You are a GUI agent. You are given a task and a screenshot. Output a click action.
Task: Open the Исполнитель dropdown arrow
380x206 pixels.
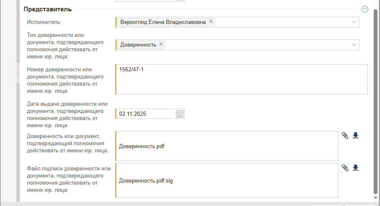click(354, 22)
